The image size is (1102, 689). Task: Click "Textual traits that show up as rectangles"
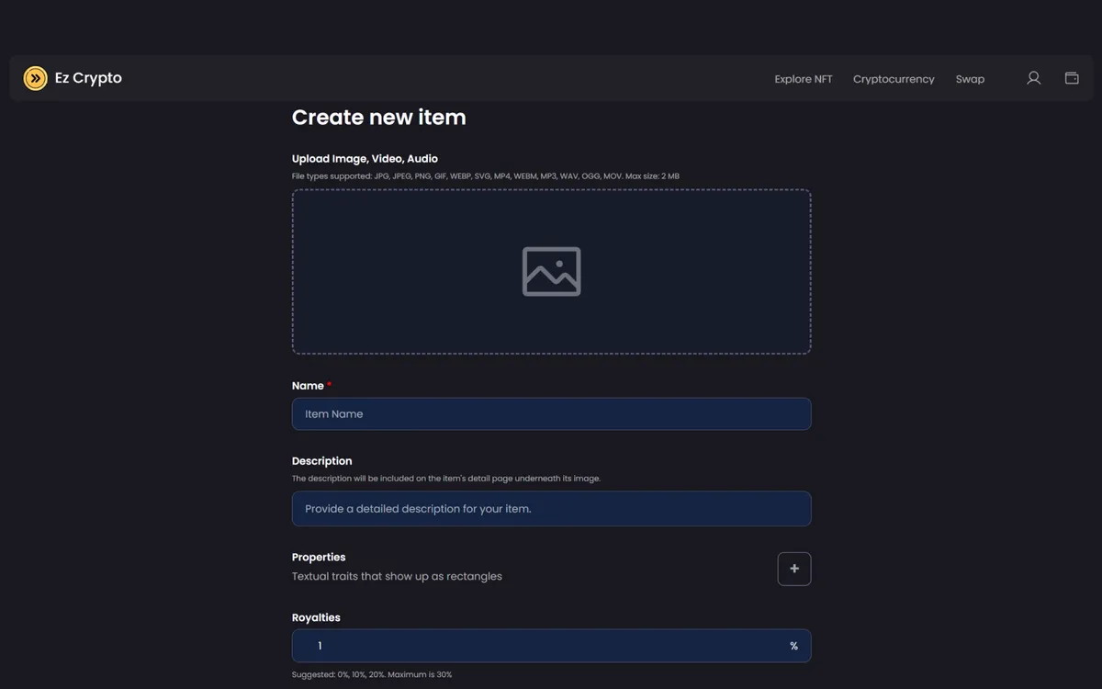397,577
